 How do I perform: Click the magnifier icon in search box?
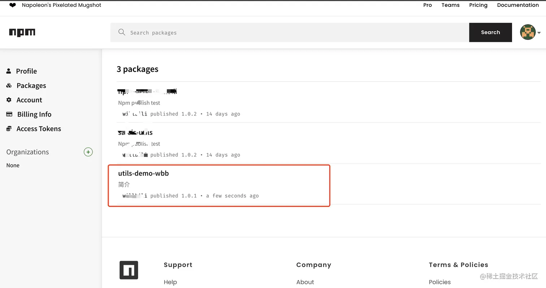click(122, 32)
